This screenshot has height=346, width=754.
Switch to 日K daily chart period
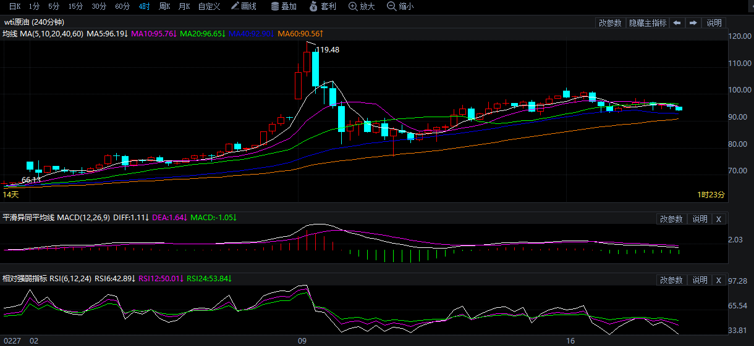tap(14, 6)
